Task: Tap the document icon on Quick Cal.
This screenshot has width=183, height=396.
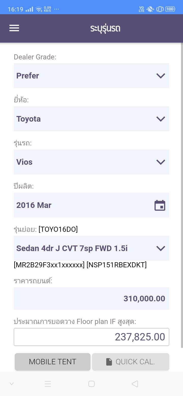Action: click(x=109, y=362)
